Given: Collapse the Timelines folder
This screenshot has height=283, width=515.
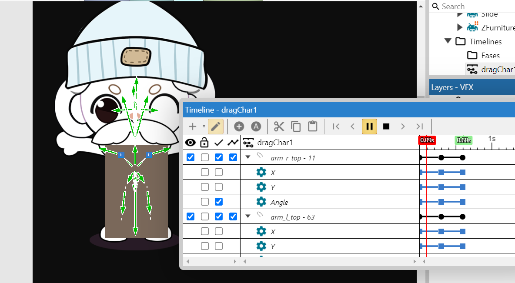Looking at the screenshot, I should click(x=448, y=41).
